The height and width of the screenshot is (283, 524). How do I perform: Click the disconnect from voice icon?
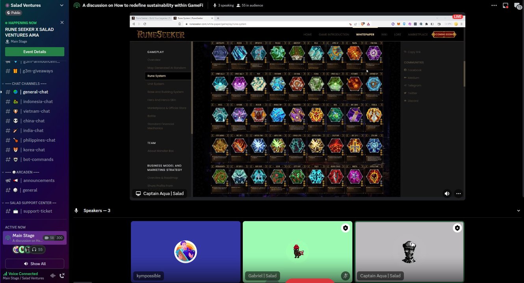click(x=62, y=276)
